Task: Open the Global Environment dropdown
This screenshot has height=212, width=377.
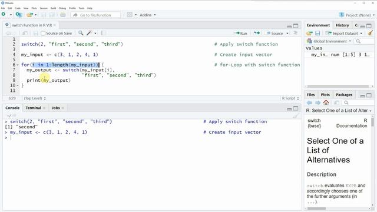Action: (329, 41)
